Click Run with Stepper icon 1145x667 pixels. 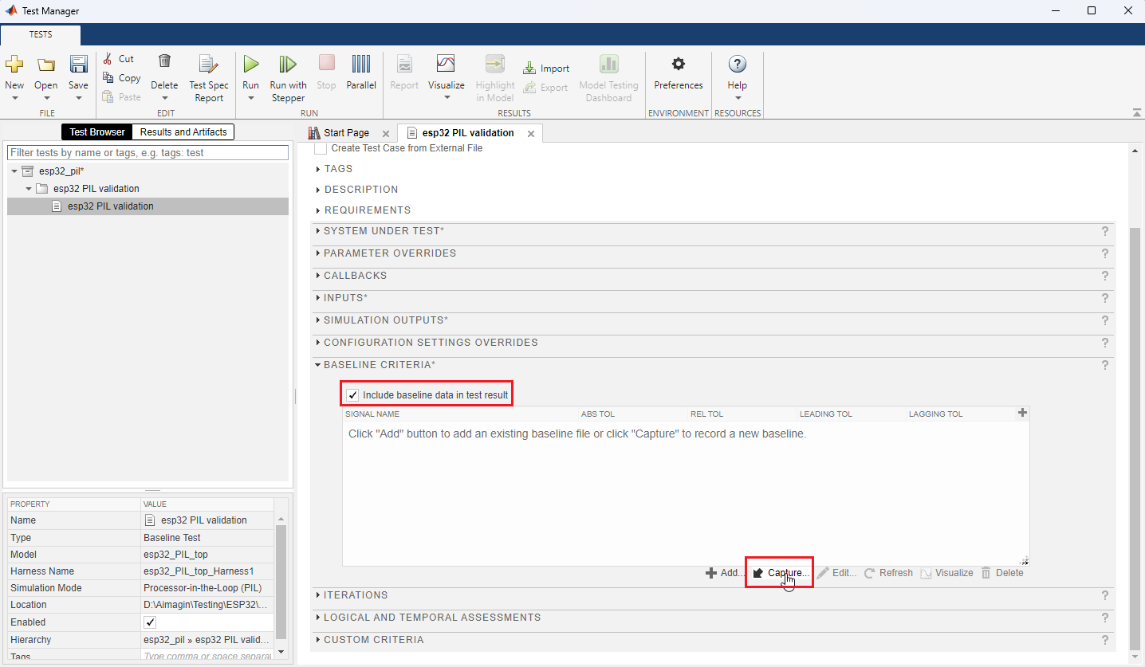pos(288,64)
